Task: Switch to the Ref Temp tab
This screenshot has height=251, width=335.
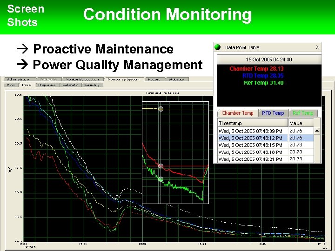Action: tap(303, 113)
